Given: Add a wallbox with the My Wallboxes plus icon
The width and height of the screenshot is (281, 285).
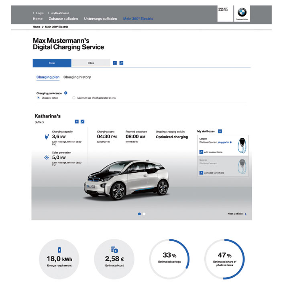Looking at the screenshot, I should pos(220,131).
